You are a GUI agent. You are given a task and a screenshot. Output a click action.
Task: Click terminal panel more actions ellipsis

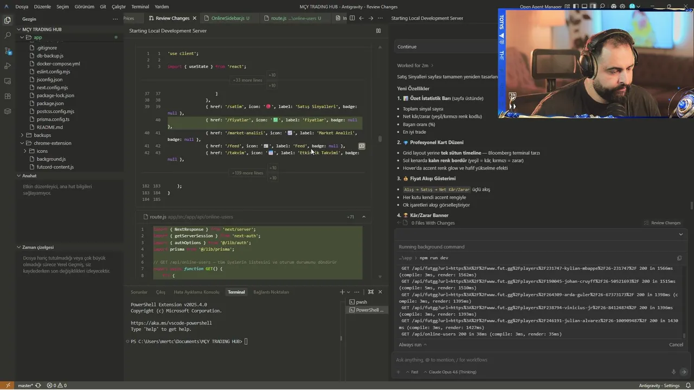(x=357, y=292)
